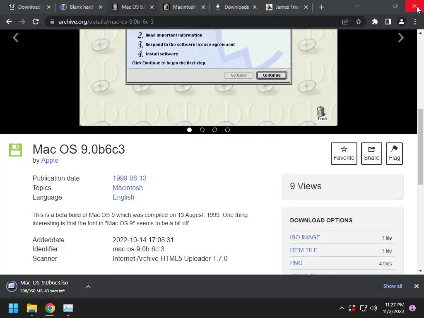The height and width of the screenshot is (318, 424).
Task: Click the green floppy disk software icon
Action: coord(15,150)
